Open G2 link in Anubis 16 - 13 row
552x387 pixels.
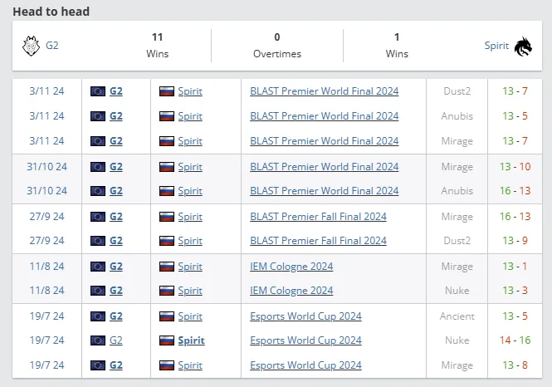[x=116, y=191]
